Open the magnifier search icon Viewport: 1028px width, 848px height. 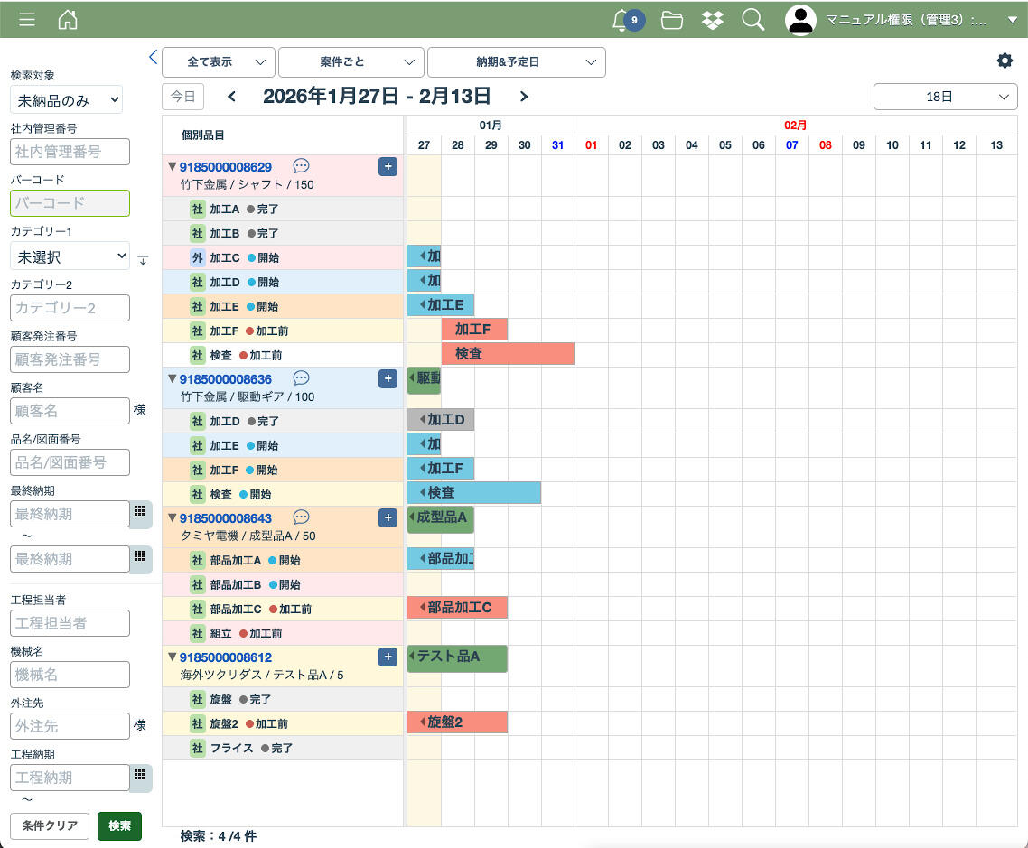(x=752, y=20)
